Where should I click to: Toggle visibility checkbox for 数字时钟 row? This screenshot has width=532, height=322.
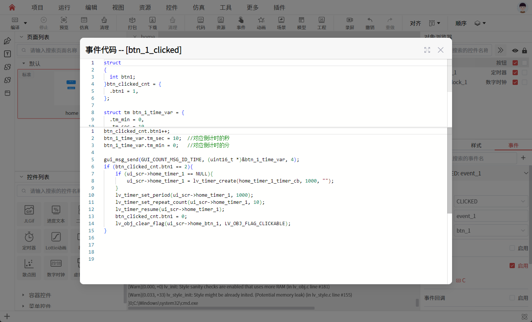pyautogui.click(x=515, y=82)
